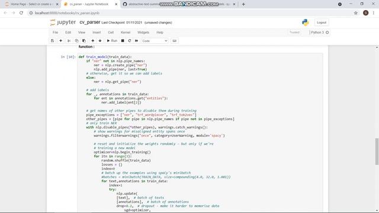
Task: Interrupt the kernel with stop icon
Action: tap(123, 41)
